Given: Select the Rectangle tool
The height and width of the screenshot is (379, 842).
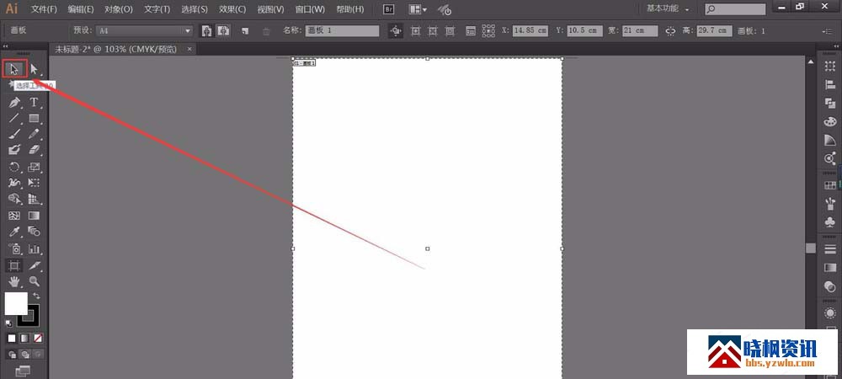Looking at the screenshot, I should coord(35,119).
